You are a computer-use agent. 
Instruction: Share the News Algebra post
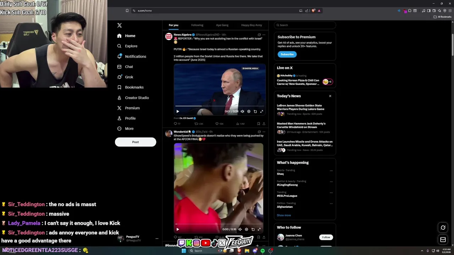[264, 124]
